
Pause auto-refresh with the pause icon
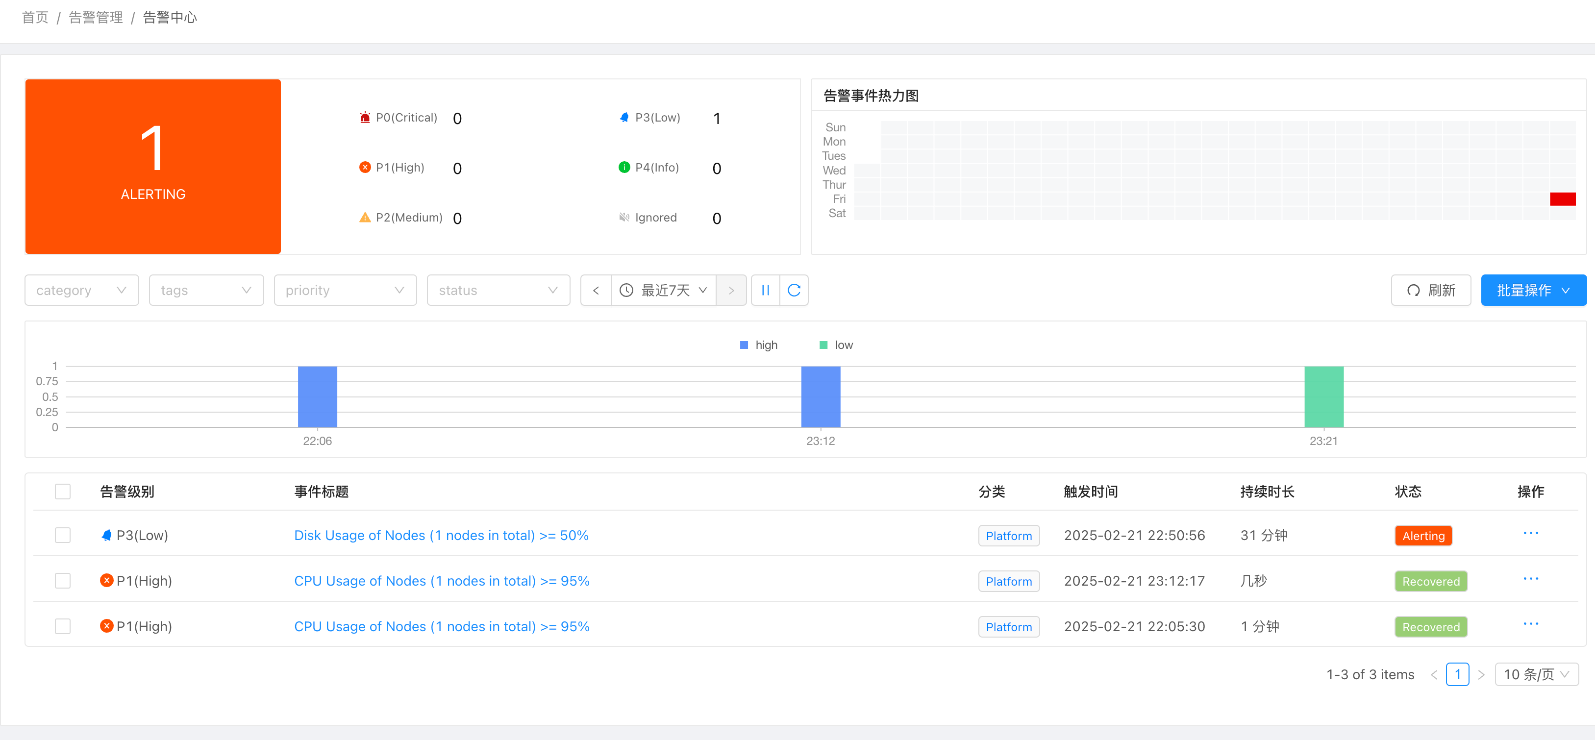tap(765, 291)
